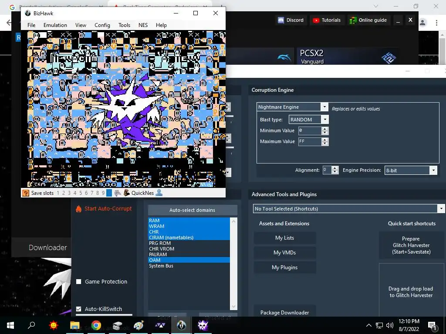
Task: Open the Nightmare Engine dropdown
Action: [x=324, y=107]
